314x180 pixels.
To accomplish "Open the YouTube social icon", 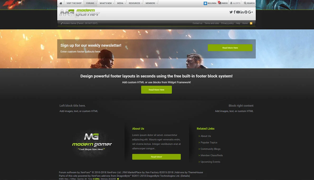I will pyautogui.click(x=238, y=12).
